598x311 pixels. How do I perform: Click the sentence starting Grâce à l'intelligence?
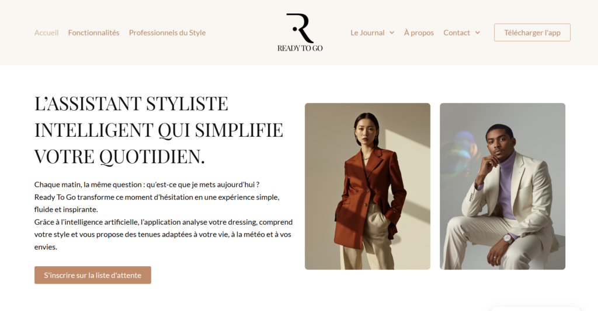click(x=164, y=234)
